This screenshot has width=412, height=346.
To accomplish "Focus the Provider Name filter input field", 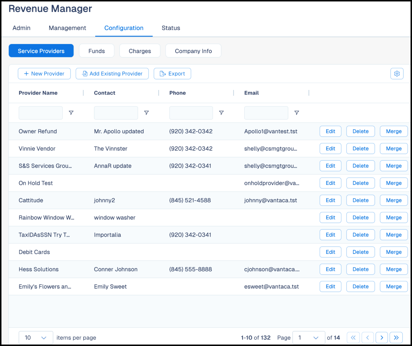I will pos(41,113).
